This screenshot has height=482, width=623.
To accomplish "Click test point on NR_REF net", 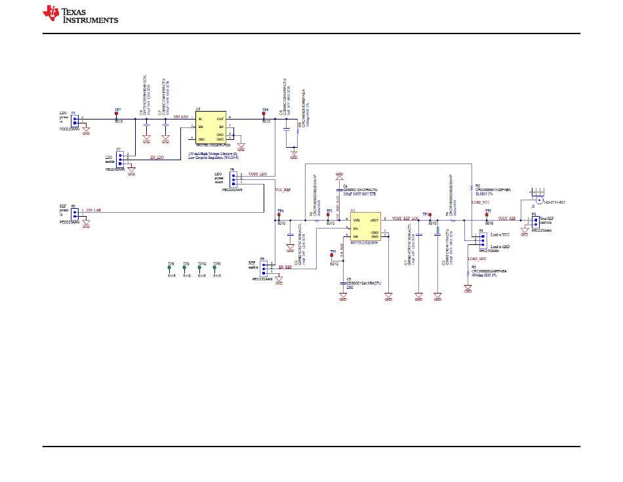I will (x=332, y=255).
